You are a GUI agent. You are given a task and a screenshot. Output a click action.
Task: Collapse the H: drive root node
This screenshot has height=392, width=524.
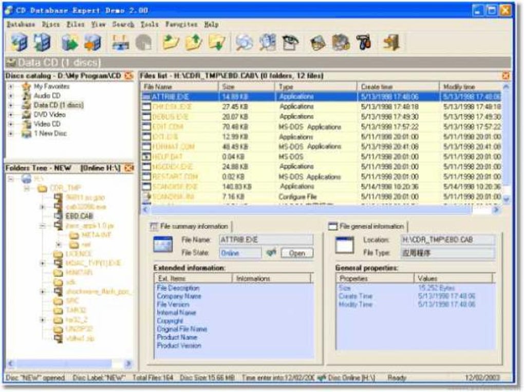(x=11, y=179)
